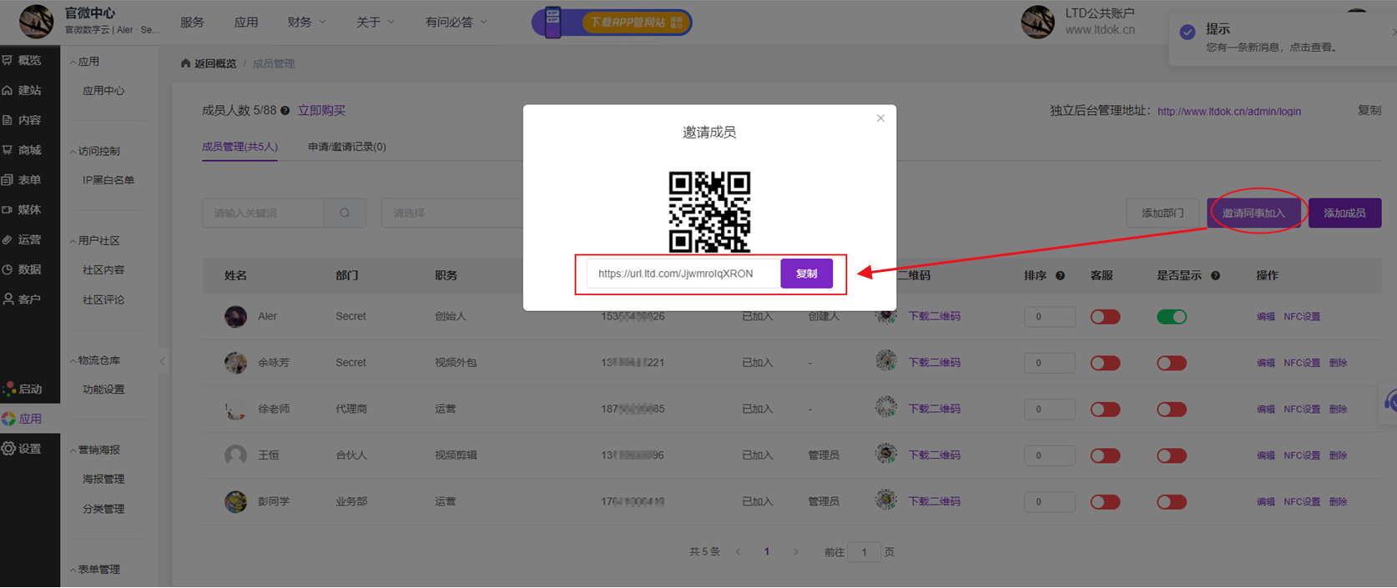The image size is (1397, 588).
Task: Click the purple 复制 button in the dialog
Action: coord(806,274)
